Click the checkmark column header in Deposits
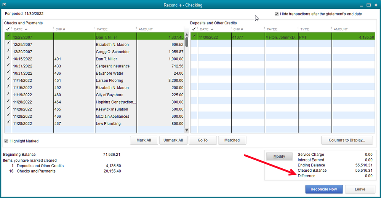Viewport: 381px width, 198px height. [194, 29]
